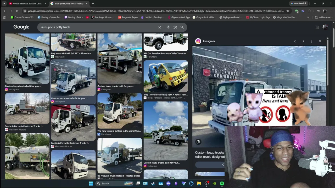Viewport: 335px width, 188px height.
Task: Open the NVIDIA app from the taskbar
Action: coord(214,184)
